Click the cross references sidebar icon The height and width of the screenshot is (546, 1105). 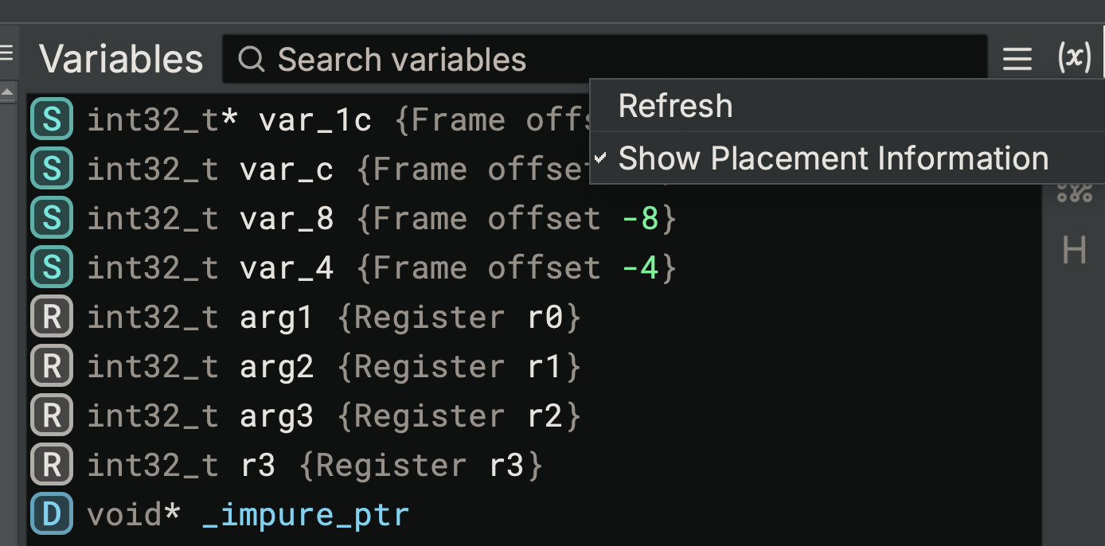tap(1074, 191)
